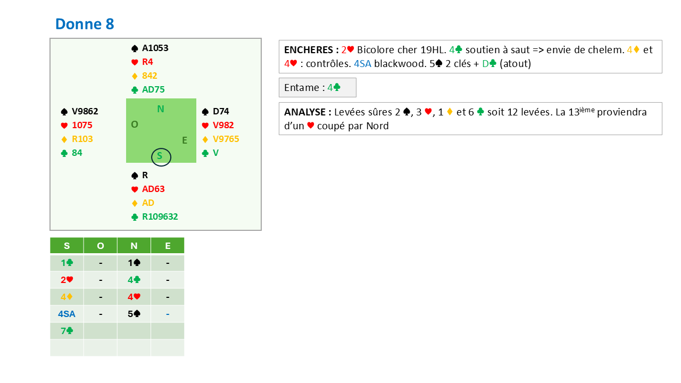Viewport: 681px width, 383px height.
Task: Click the heart symbol beside West's 1075
Action: coord(64,126)
